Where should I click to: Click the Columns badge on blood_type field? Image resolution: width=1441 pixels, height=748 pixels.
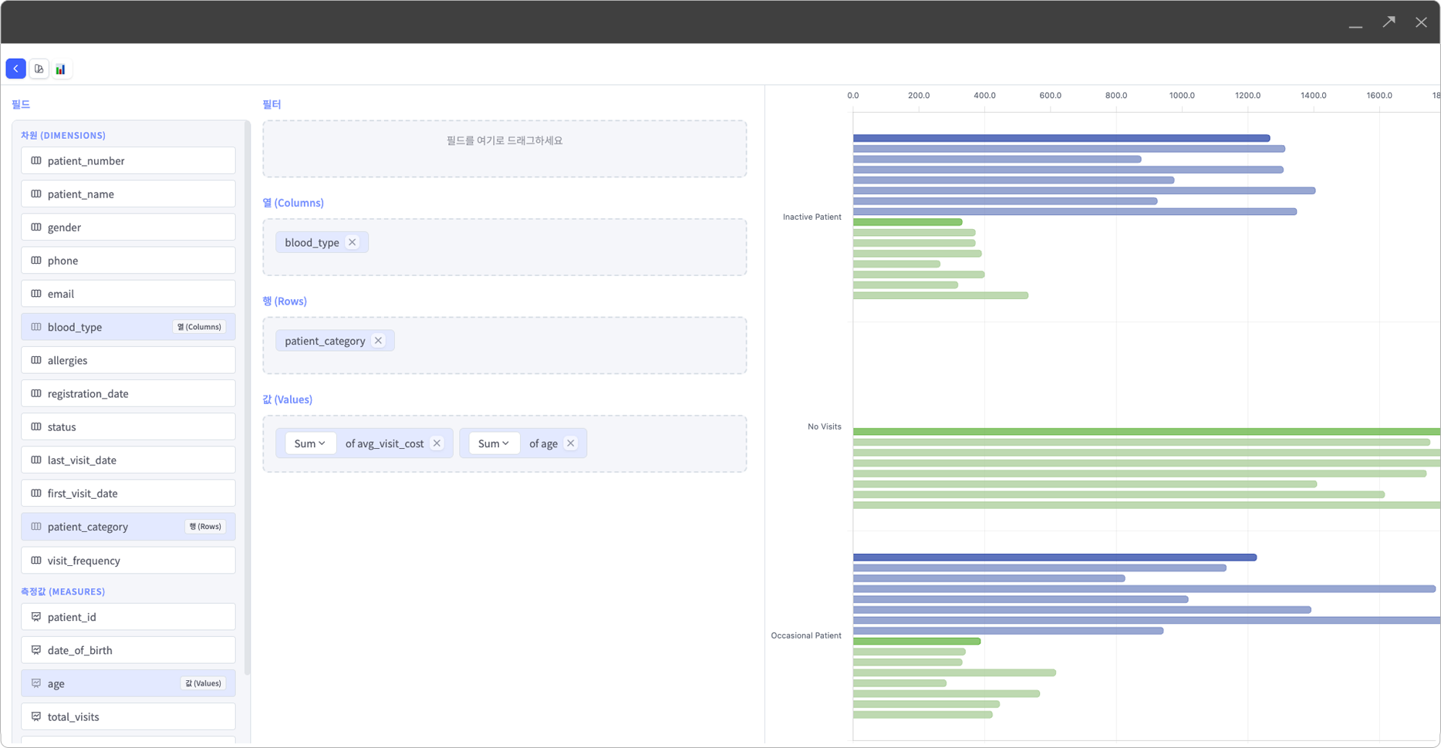coord(199,327)
